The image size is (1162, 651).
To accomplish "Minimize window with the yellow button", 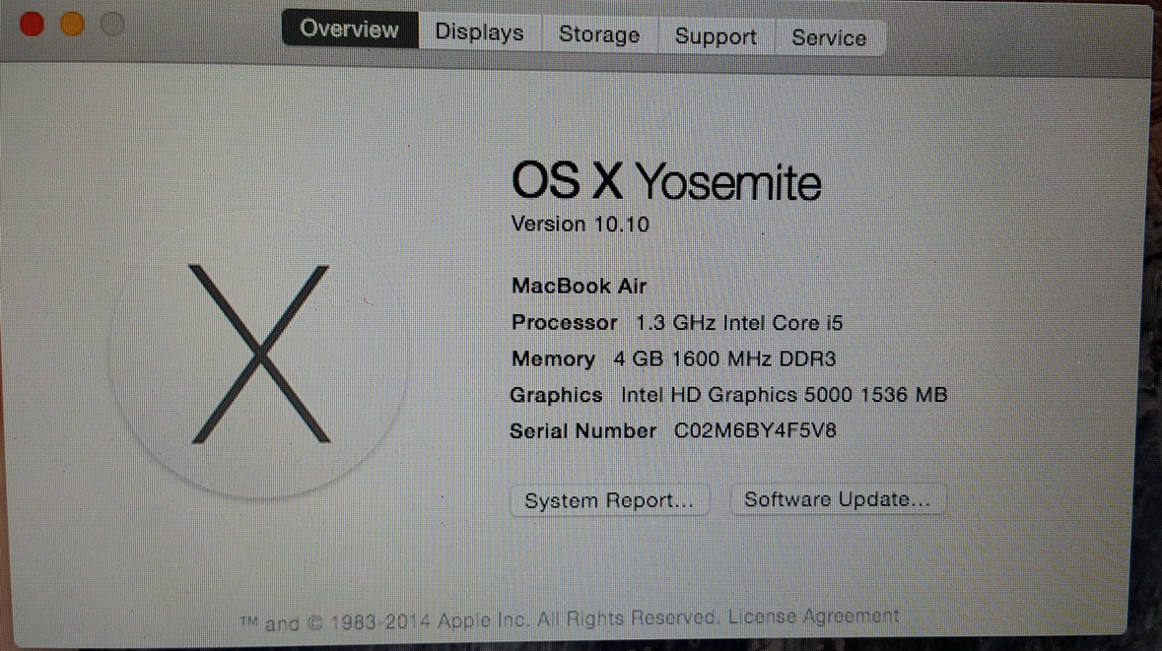I will 72,24.
